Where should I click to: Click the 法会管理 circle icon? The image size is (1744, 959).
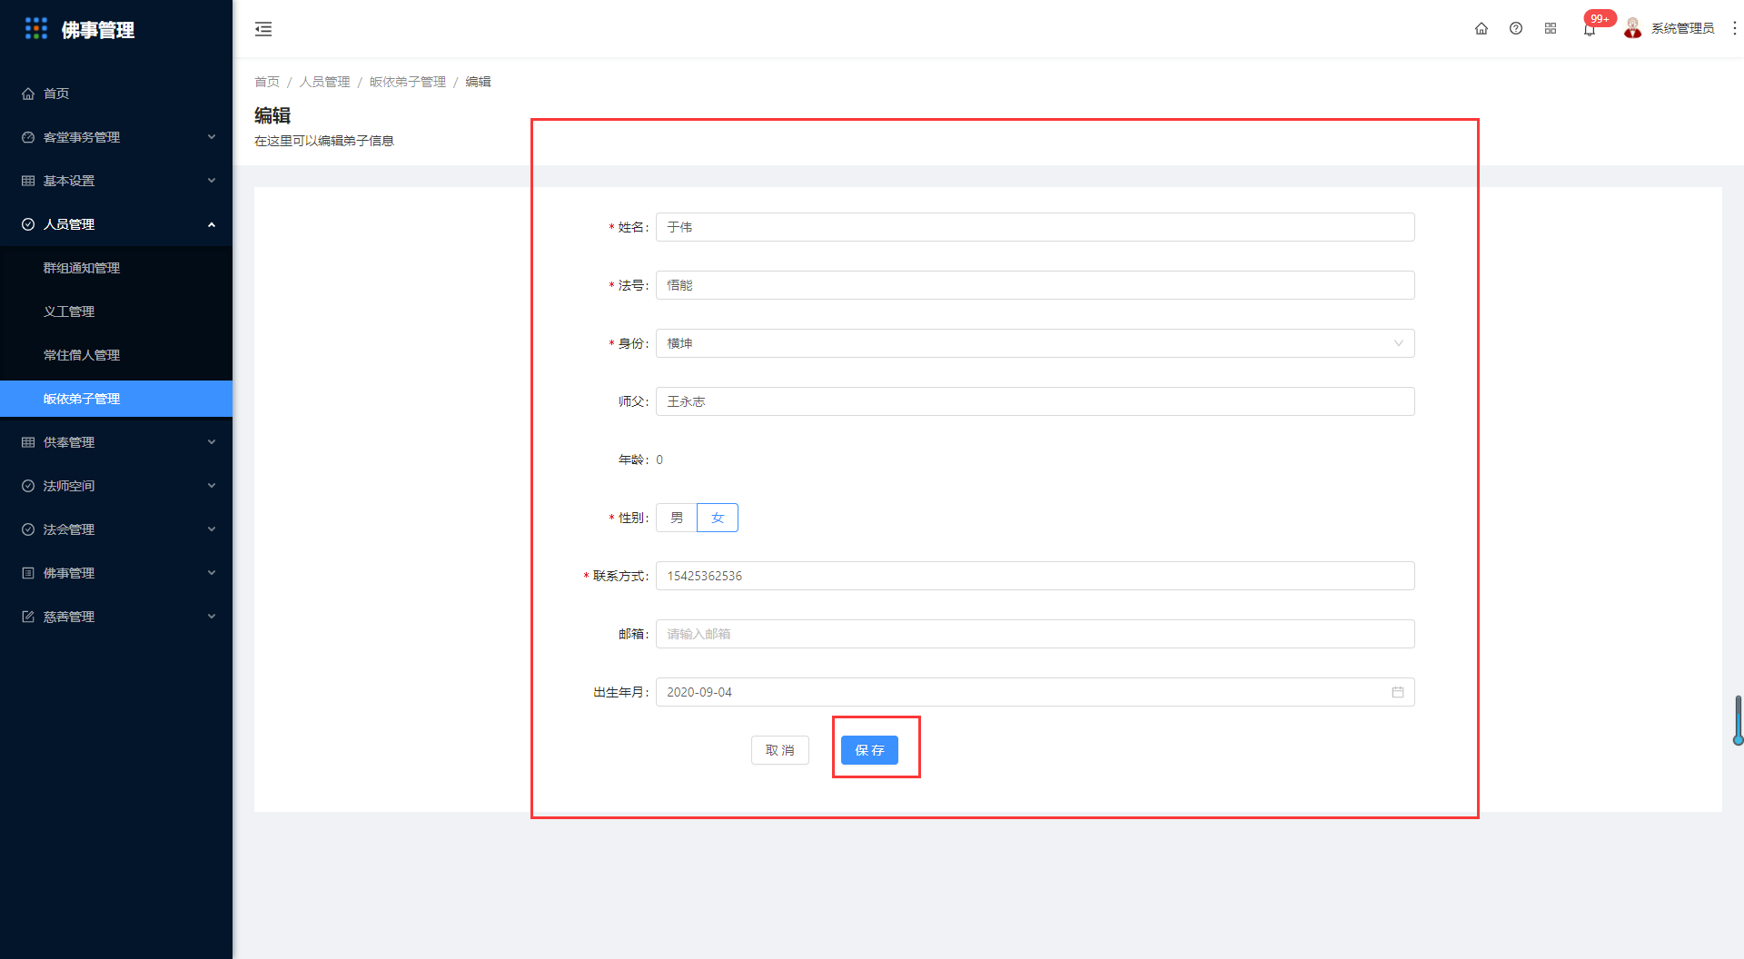click(28, 529)
